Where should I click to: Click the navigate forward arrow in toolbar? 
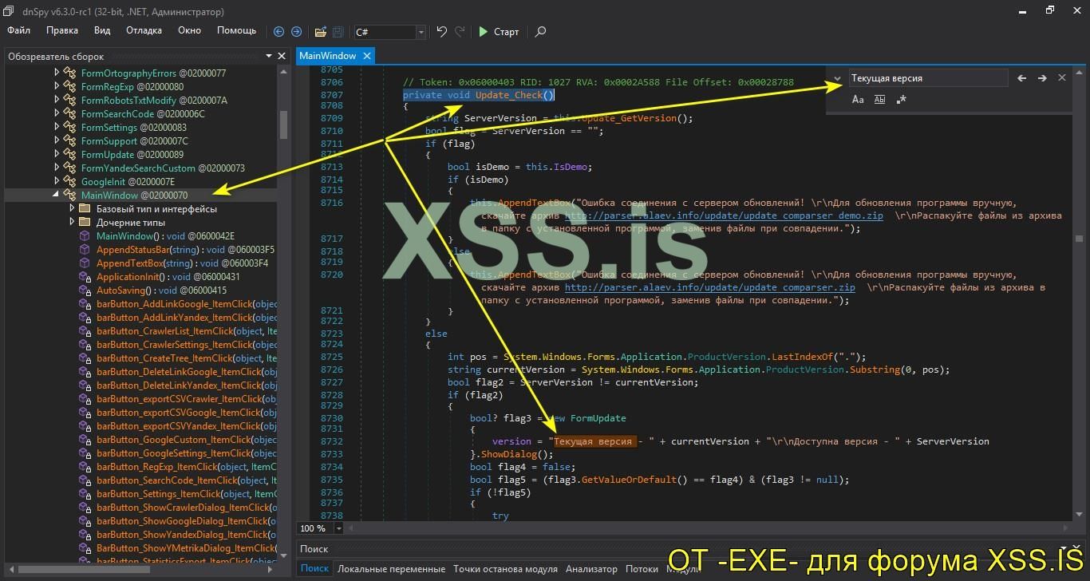coord(296,32)
